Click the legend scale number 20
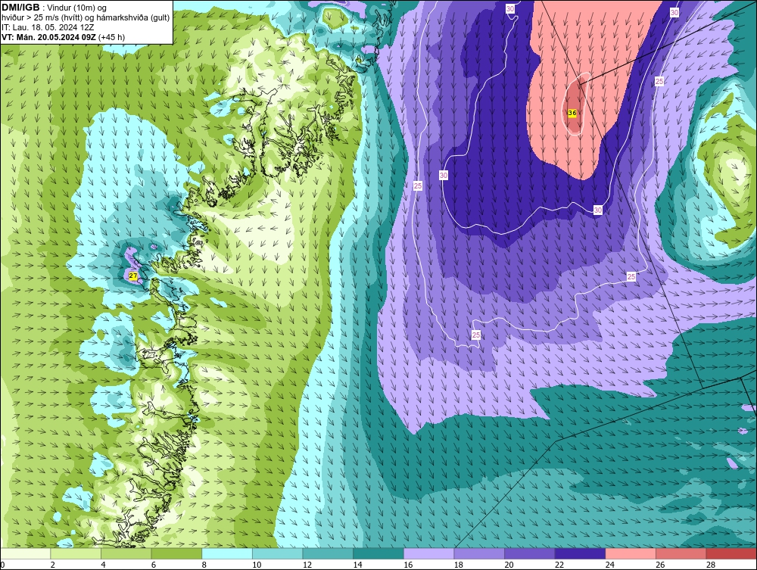Image resolution: width=757 pixels, height=570 pixels. click(509, 565)
